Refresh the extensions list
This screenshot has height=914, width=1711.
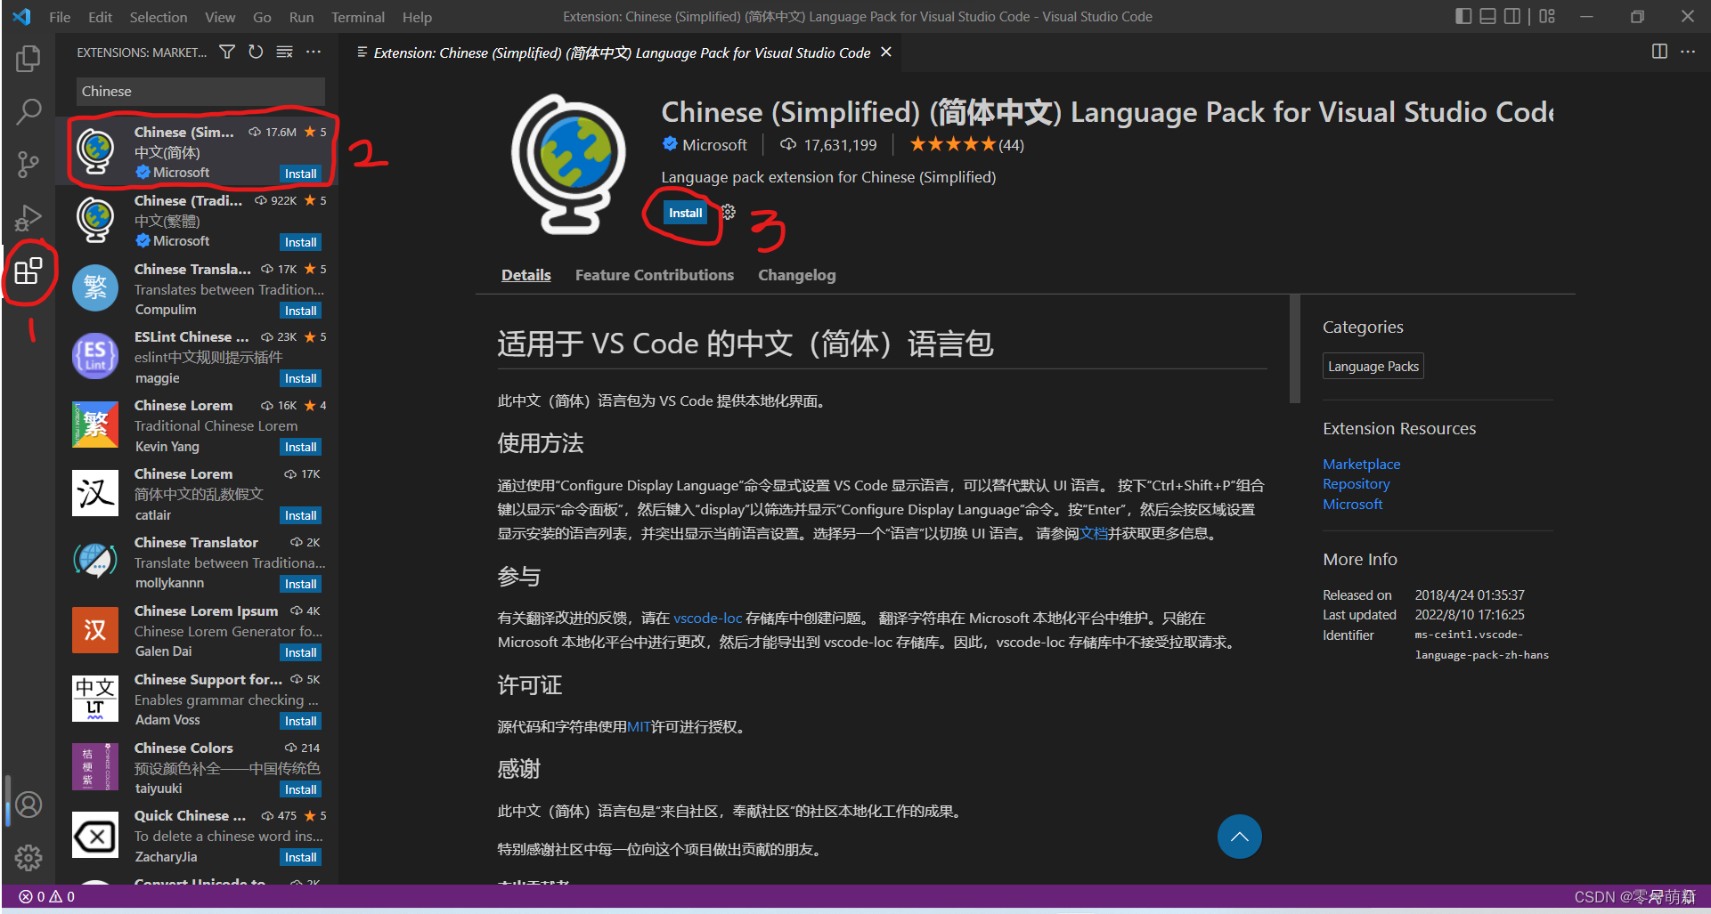click(256, 53)
